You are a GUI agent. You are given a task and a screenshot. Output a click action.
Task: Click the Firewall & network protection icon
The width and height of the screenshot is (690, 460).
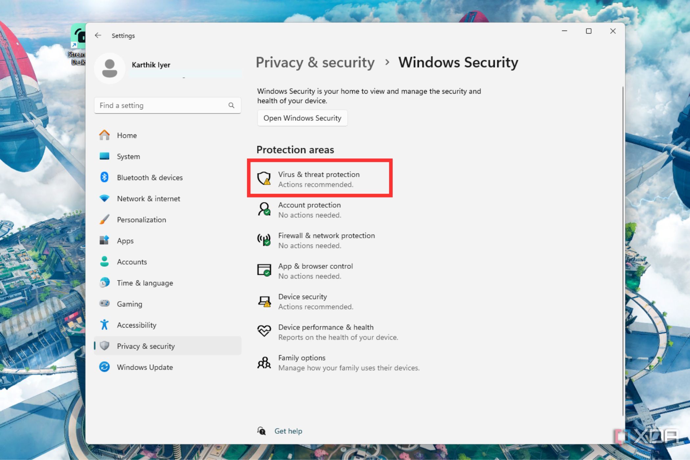click(x=264, y=240)
